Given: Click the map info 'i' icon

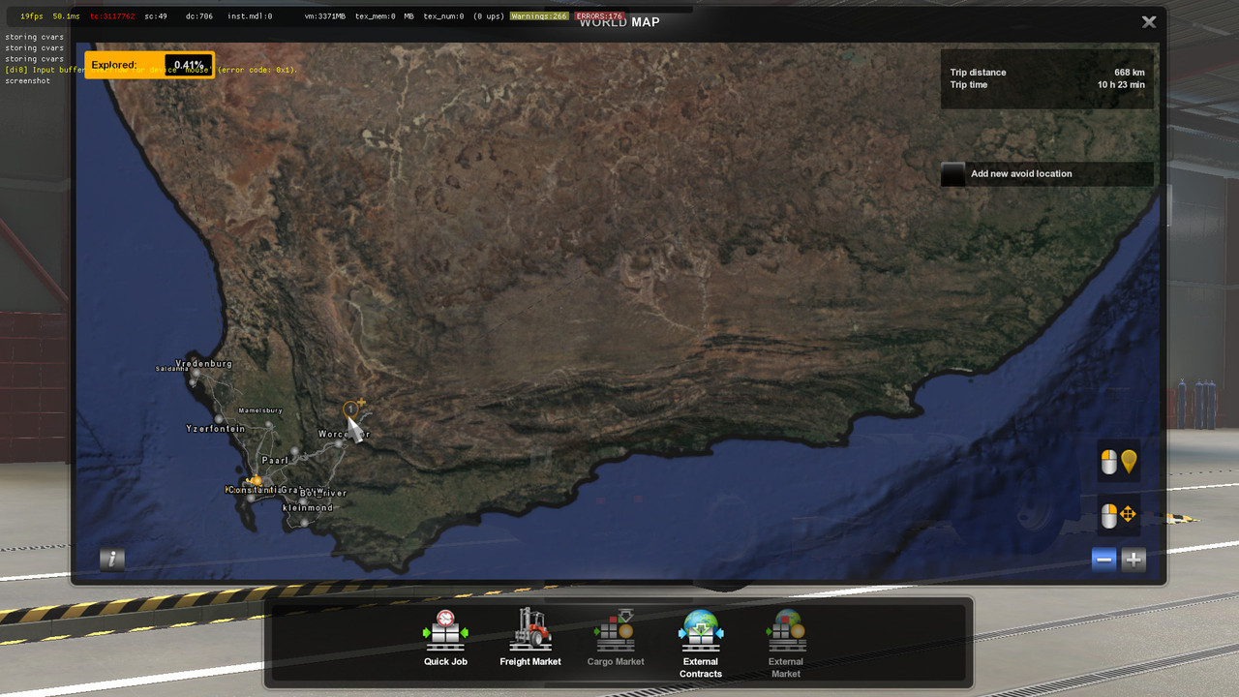Looking at the screenshot, I should click(112, 559).
